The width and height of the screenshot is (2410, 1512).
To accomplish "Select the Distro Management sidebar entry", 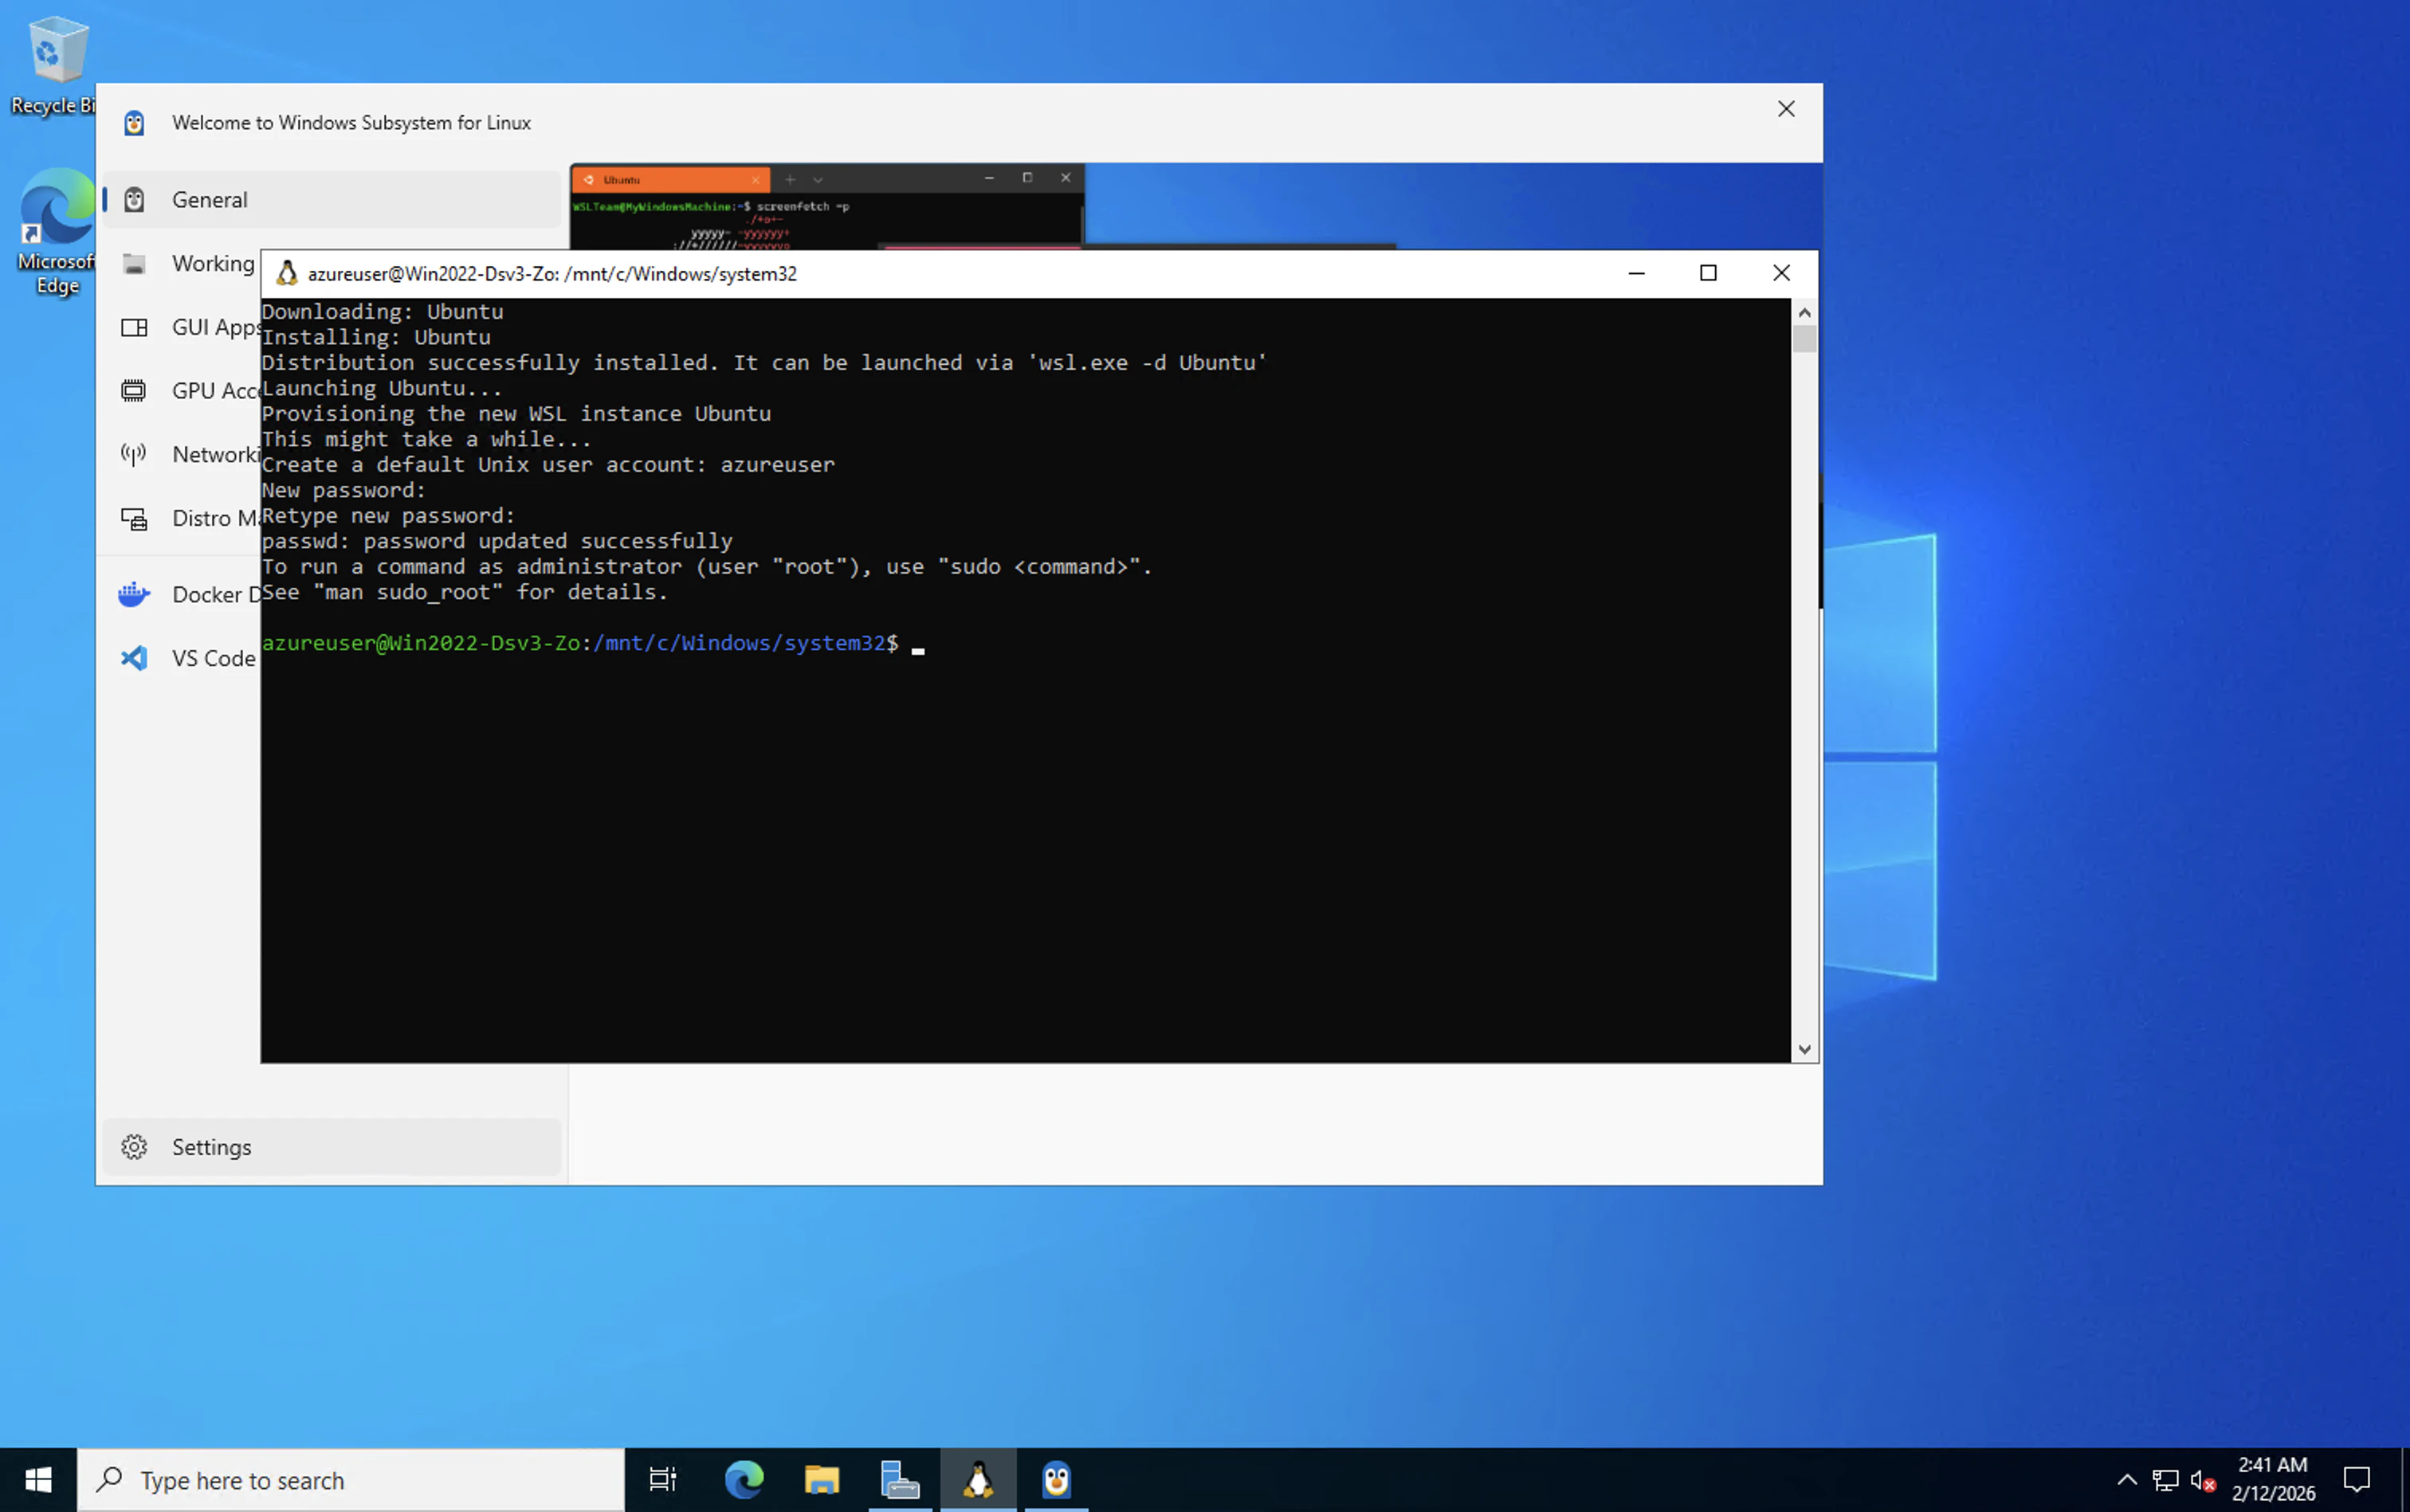I will click(x=182, y=518).
